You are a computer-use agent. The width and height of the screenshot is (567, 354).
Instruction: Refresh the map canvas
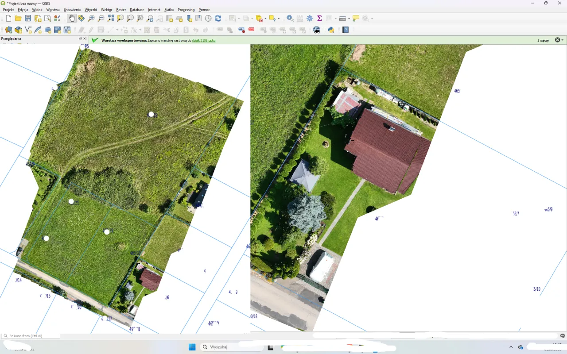click(x=218, y=18)
